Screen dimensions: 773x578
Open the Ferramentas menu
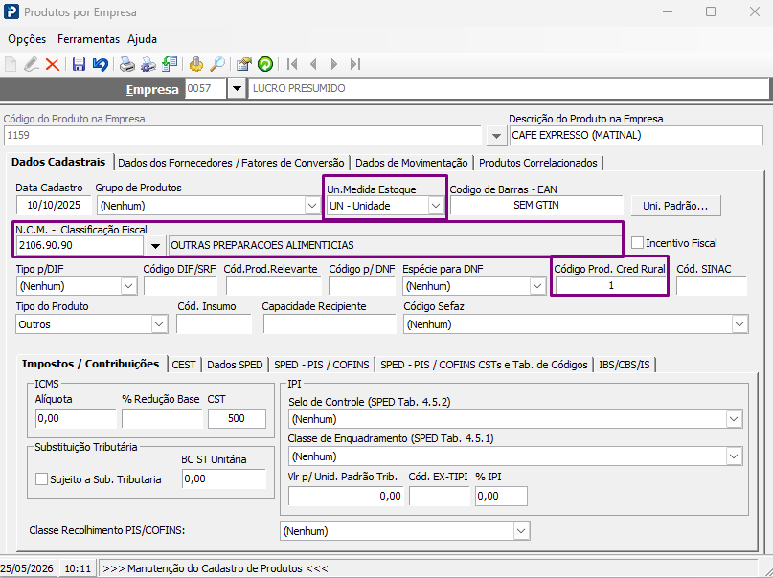(x=88, y=39)
